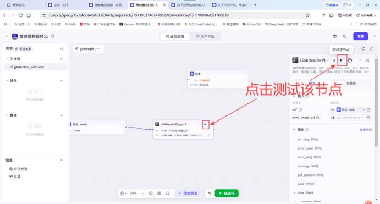This screenshot has width=380, height=204.
Task: Run test on LinkReaderPlugin panel play icon
Action: click(x=341, y=60)
